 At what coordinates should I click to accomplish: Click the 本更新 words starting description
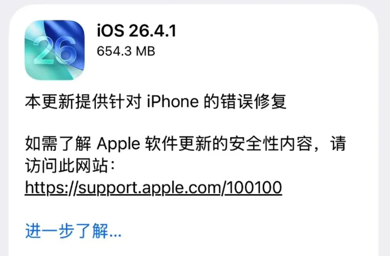[49, 102]
